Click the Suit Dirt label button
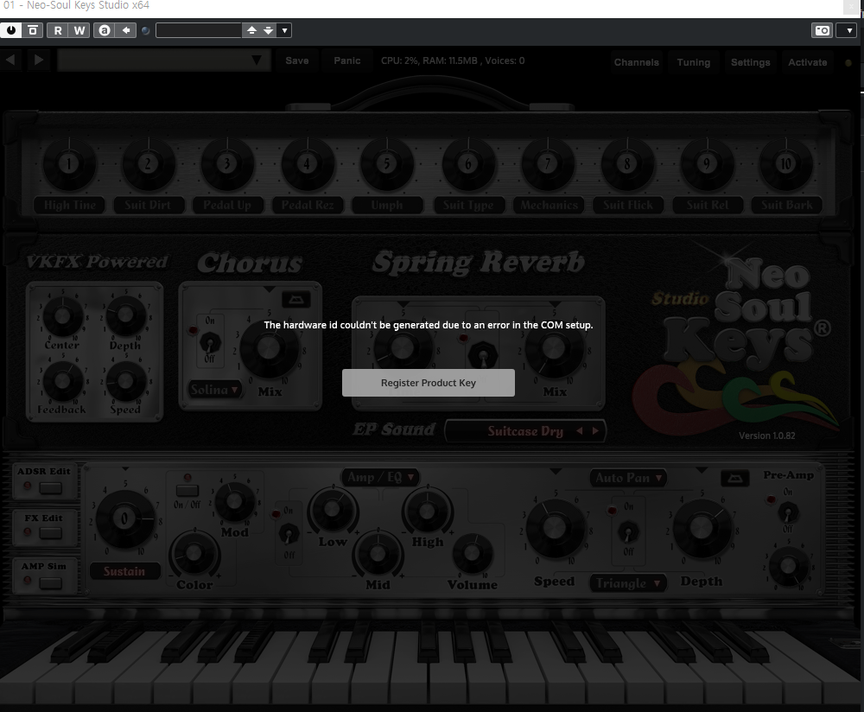Viewport: 864px width, 712px height. tap(148, 205)
